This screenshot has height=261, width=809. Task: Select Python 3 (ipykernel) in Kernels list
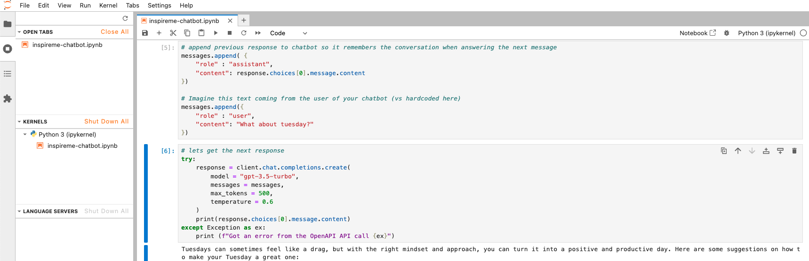(x=67, y=134)
